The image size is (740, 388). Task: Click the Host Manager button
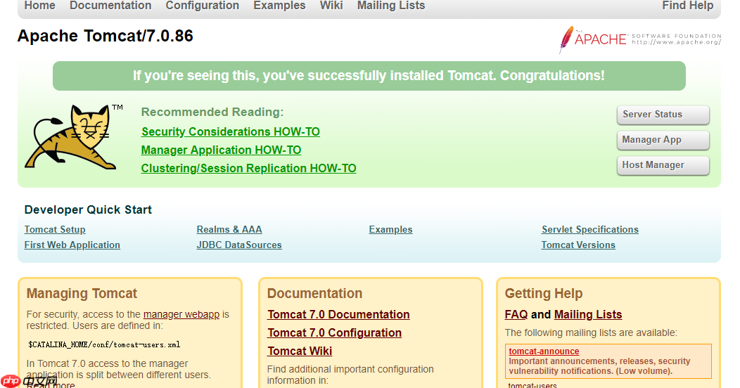[663, 165]
